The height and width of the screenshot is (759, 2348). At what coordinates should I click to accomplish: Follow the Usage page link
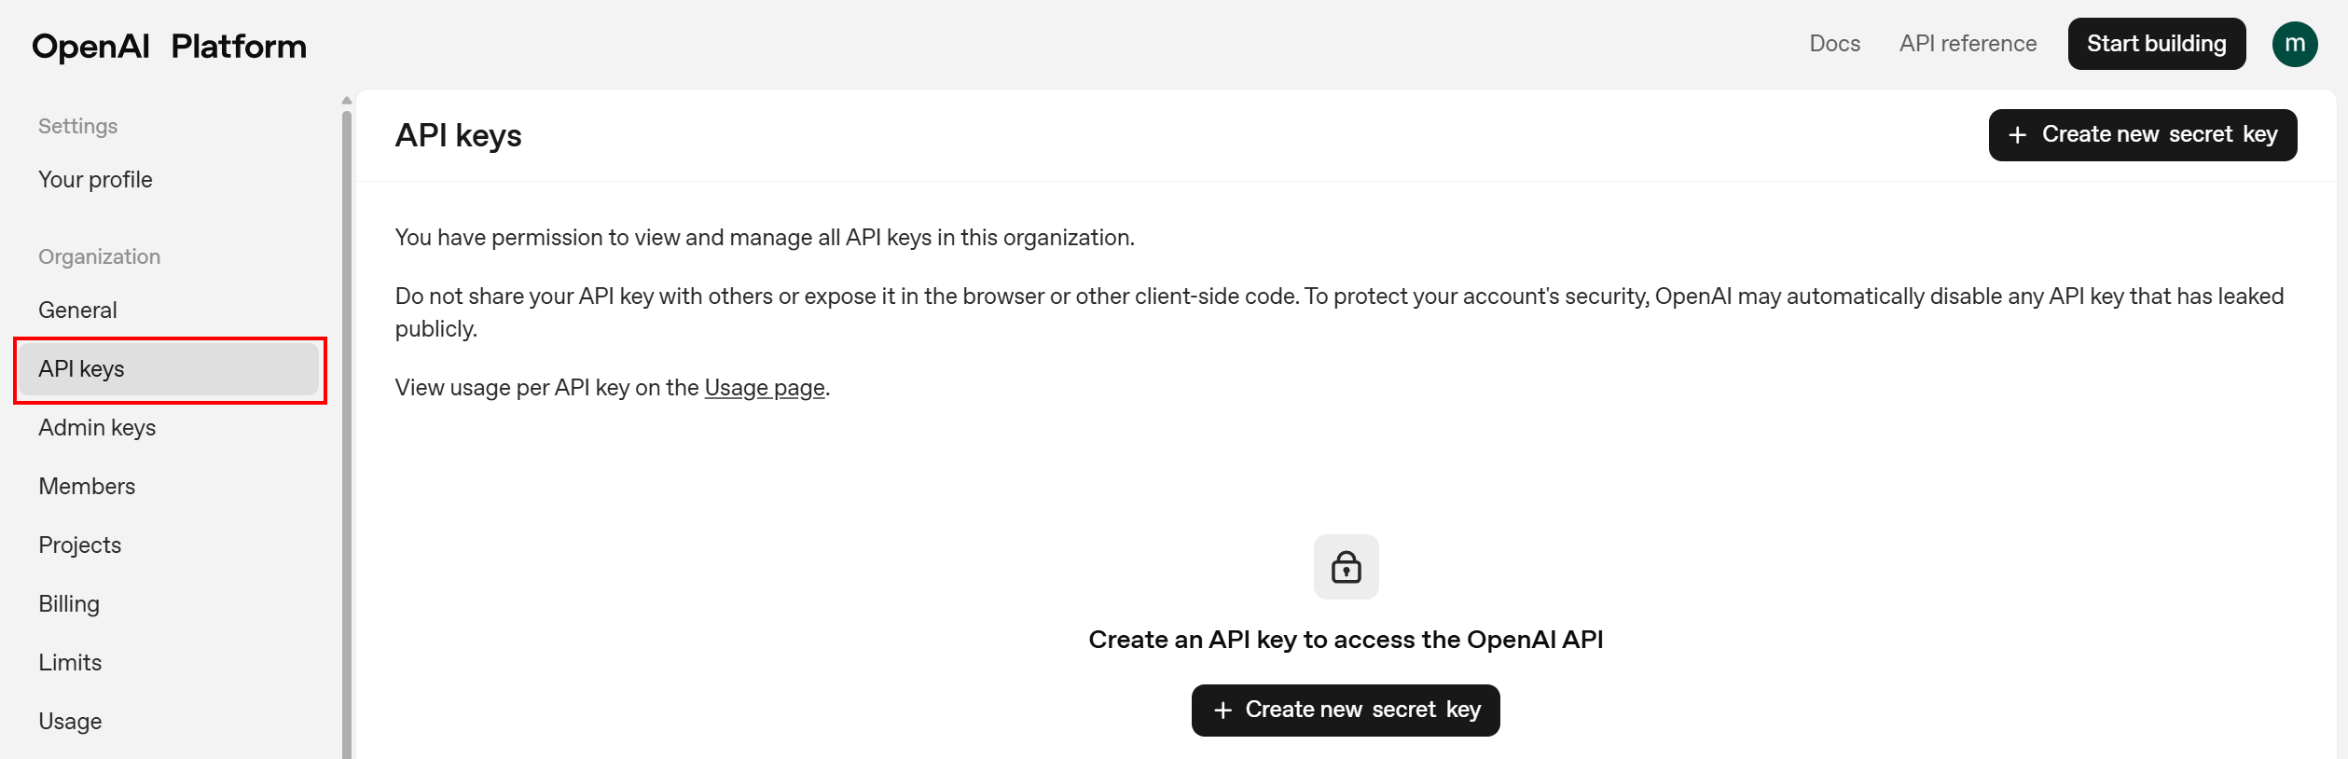coord(764,388)
